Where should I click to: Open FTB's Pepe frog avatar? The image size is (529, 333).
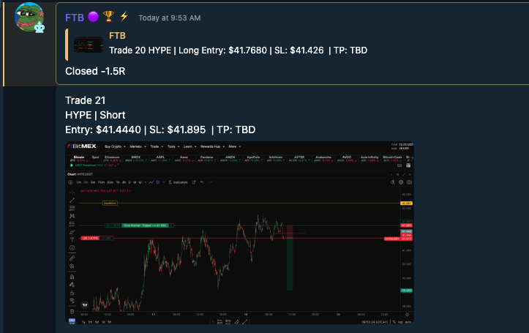tap(29, 18)
